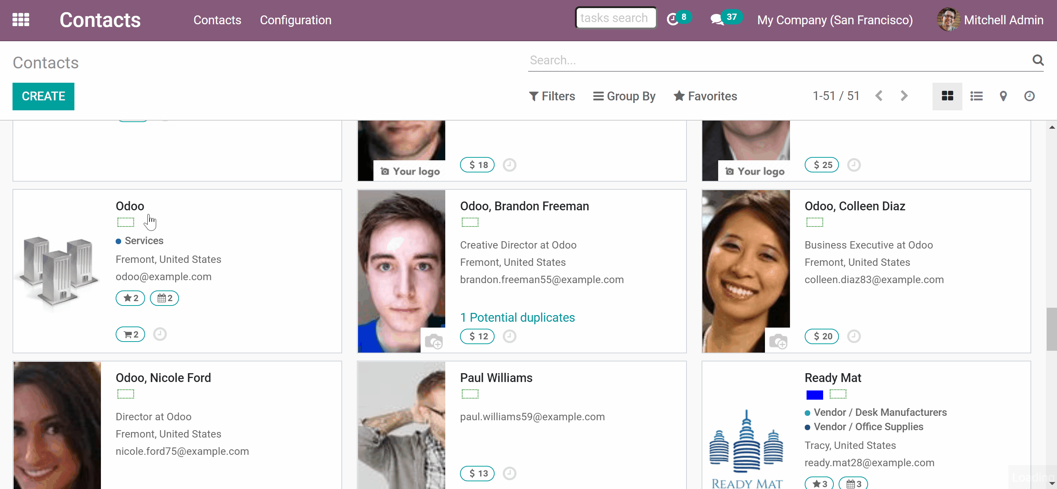The height and width of the screenshot is (489, 1057).
Task: Click the dotted tag box under Odoo name
Action: coord(126,222)
